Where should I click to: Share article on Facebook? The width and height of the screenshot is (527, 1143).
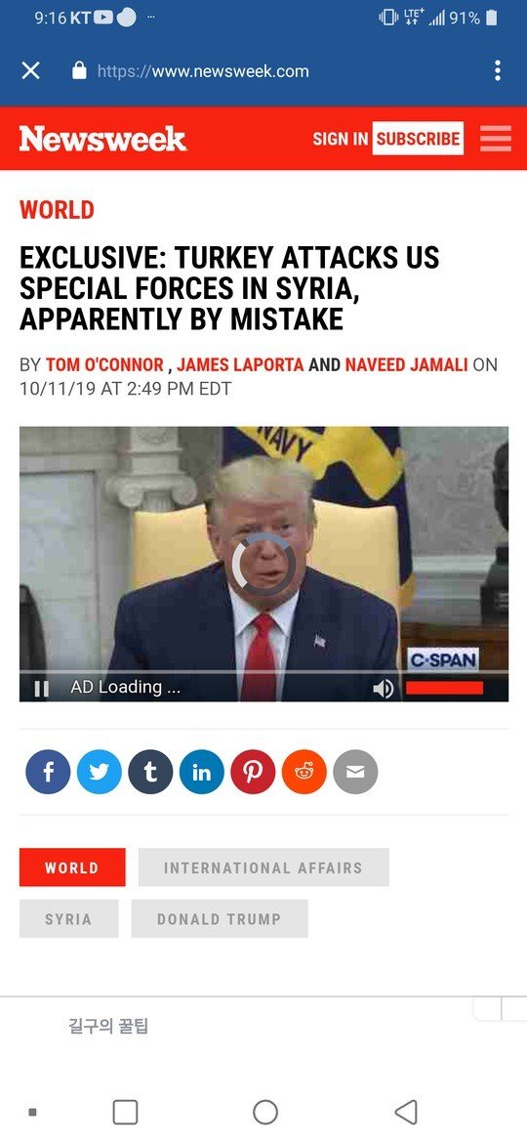tap(48, 772)
